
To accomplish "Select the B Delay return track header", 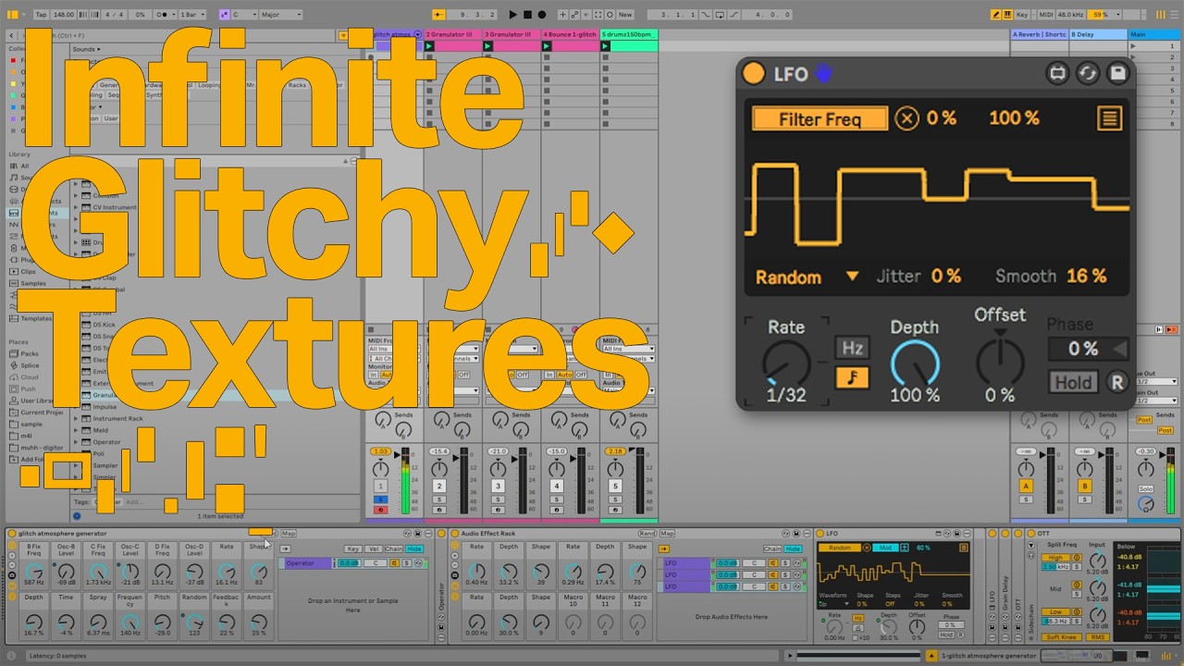I will tap(1098, 34).
